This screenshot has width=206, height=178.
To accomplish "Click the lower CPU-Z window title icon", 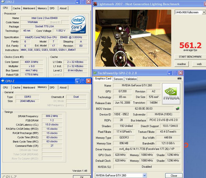I will [3, 81].
